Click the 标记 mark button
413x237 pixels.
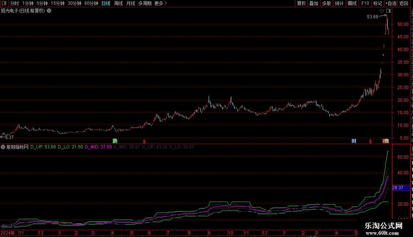(x=378, y=3)
